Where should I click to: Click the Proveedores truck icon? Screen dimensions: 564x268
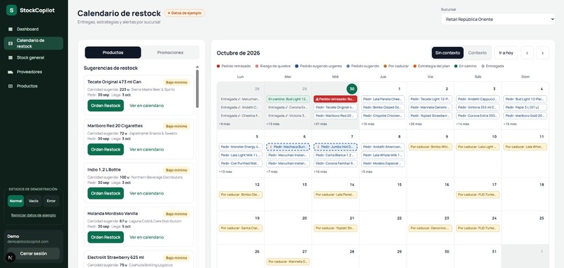pyautogui.click(x=10, y=72)
